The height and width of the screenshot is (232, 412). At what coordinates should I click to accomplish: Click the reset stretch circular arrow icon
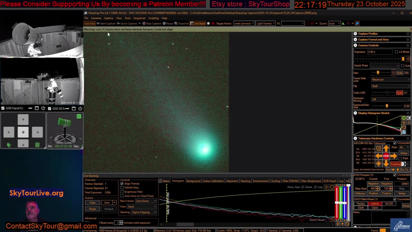coord(404,127)
